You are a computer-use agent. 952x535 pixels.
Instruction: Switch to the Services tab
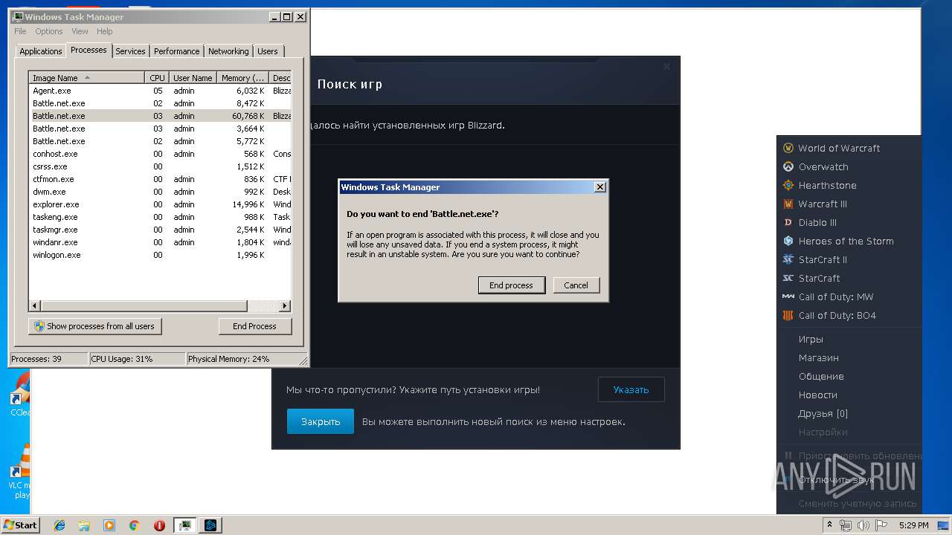[x=130, y=51]
